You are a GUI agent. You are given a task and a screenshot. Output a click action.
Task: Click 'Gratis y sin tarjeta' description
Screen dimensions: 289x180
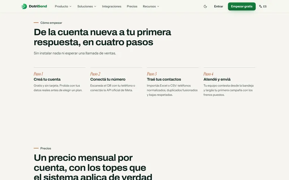(58, 88)
